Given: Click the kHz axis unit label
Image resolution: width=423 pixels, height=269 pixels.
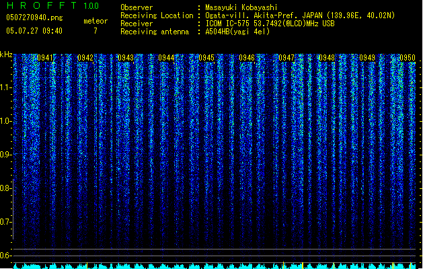Looking at the screenshot, I should point(6,54).
